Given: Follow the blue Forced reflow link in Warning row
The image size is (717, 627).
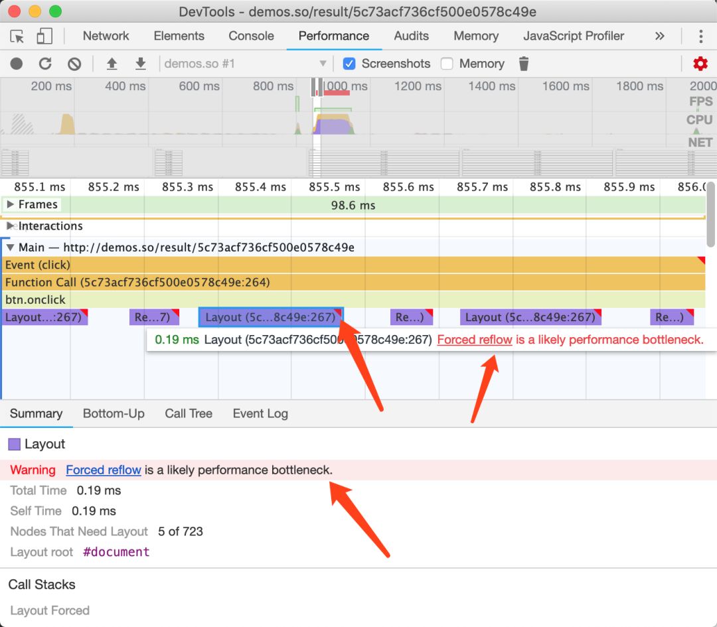Looking at the screenshot, I should [x=104, y=470].
